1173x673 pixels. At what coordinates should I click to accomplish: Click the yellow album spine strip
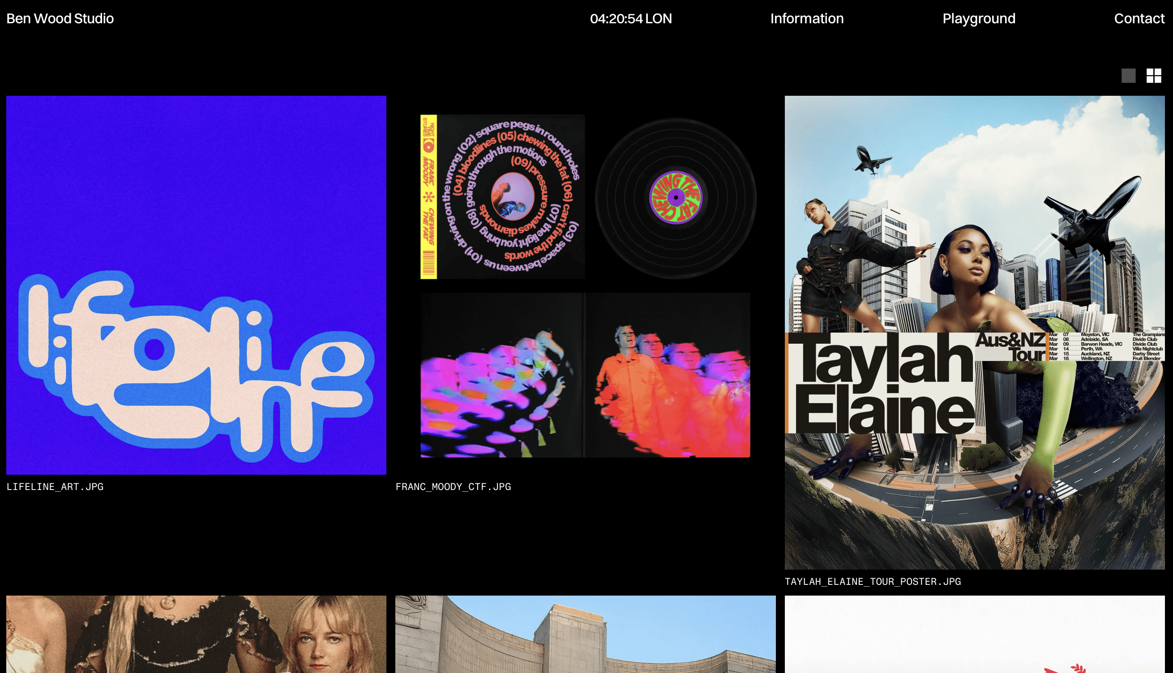click(428, 197)
